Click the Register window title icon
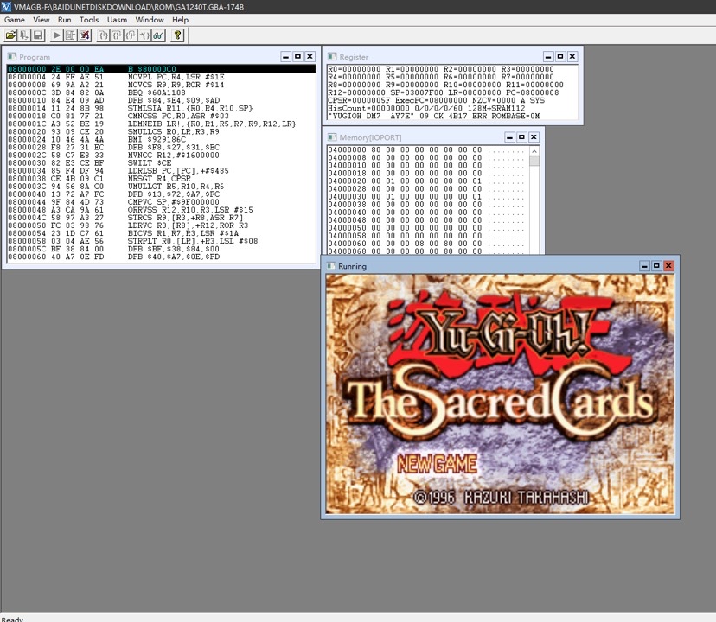This screenshot has height=622, width=716. (332, 57)
